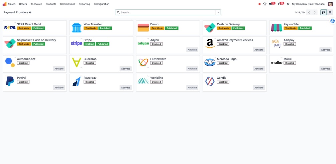
Task: Click the Buckaroo logo
Action: click(x=77, y=62)
